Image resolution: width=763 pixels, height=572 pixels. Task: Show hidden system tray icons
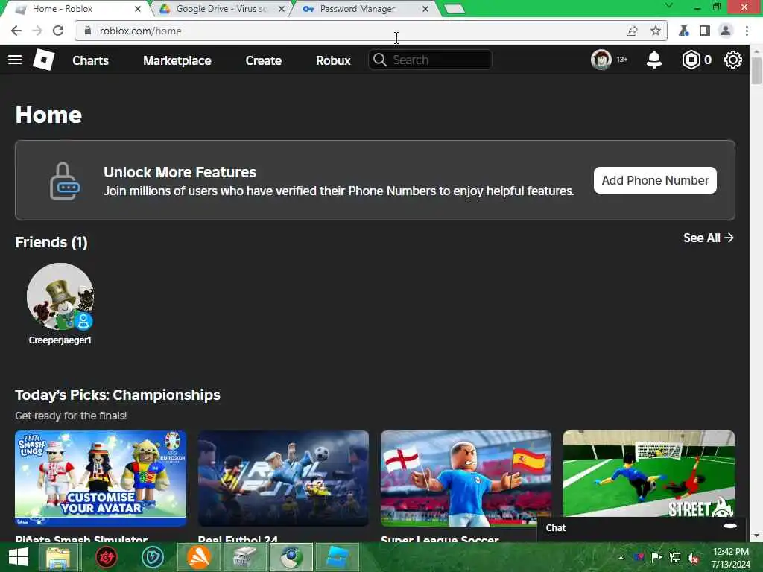click(621, 557)
